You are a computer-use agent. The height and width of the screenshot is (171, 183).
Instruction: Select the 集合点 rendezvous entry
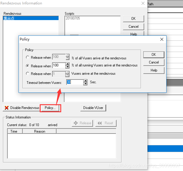[31, 18]
